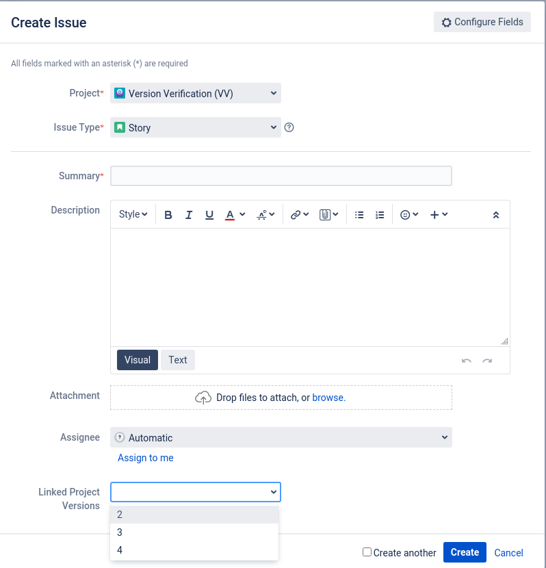Open the Issue Type Story dropdown
Image resolution: width=546 pixels, height=568 pixels.
[x=196, y=127]
